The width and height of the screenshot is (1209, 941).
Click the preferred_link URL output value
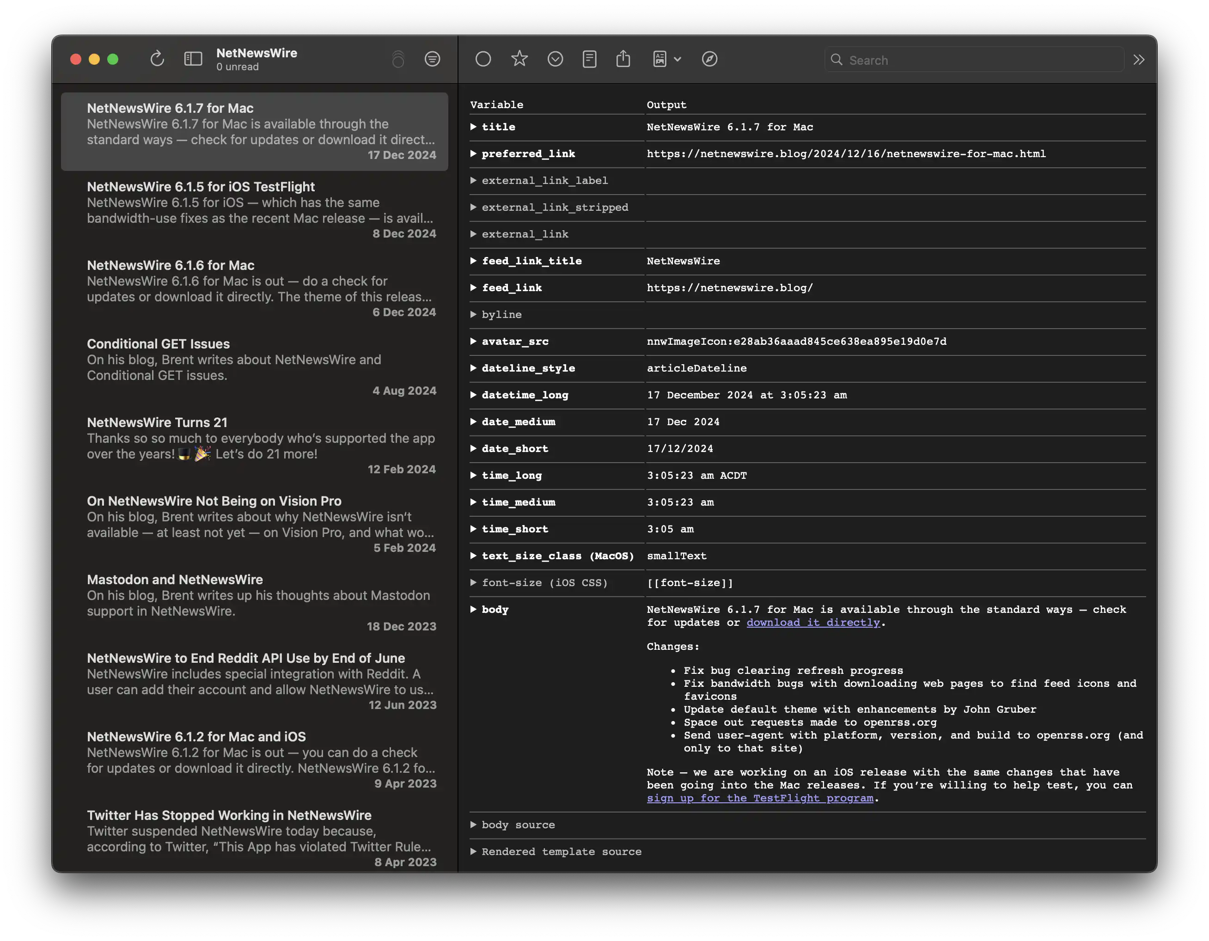pyautogui.click(x=846, y=154)
